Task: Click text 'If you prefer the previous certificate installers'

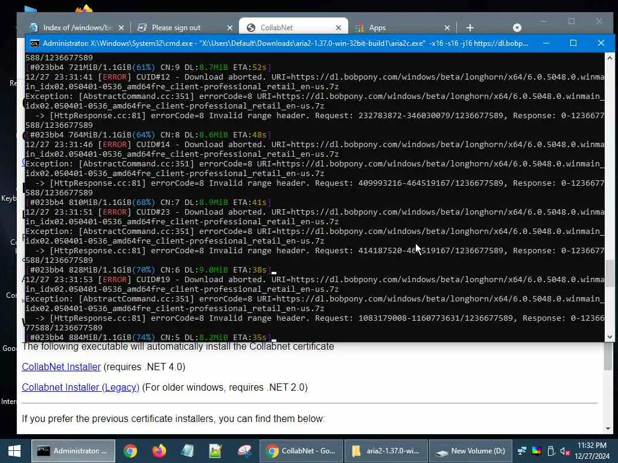Action: pos(119,418)
